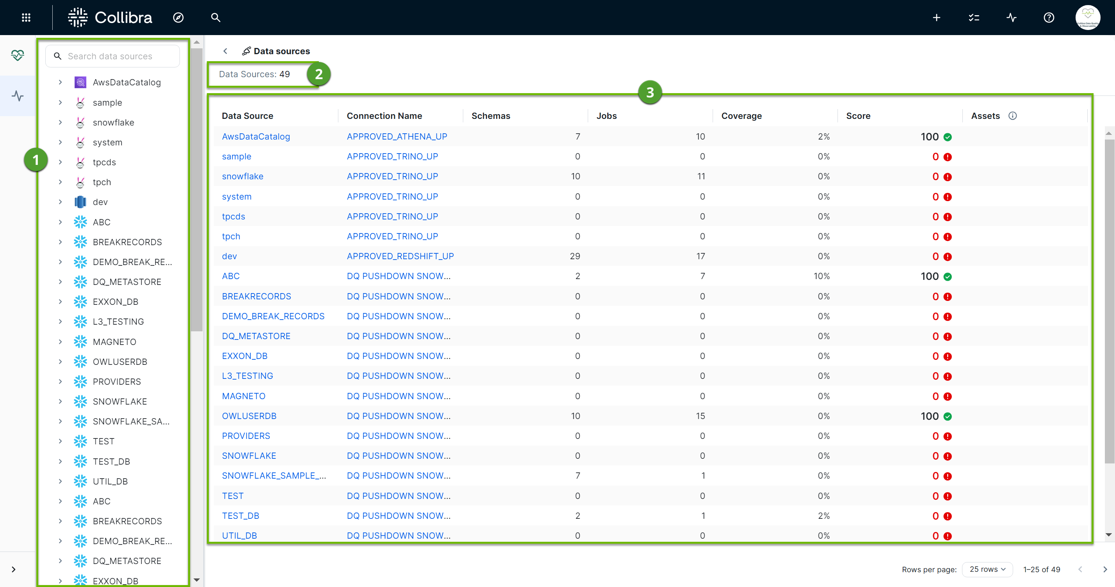Sort by Coverage column header
Image resolution: width=1115 pixels, height=587 pixels.
point(742,116)
